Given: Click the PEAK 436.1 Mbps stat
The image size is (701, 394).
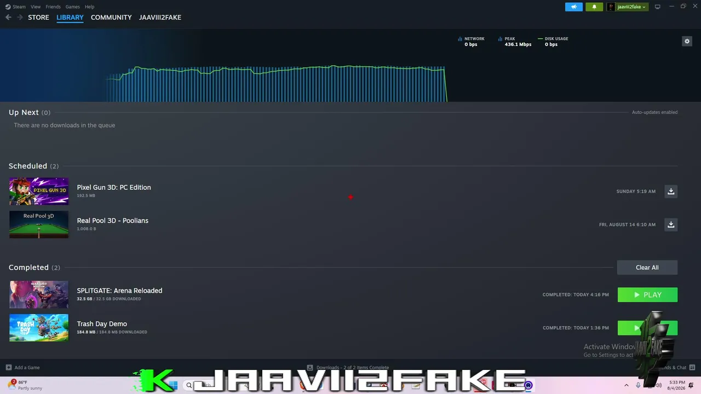Looking at the screenshot, I should coord(515,42).
